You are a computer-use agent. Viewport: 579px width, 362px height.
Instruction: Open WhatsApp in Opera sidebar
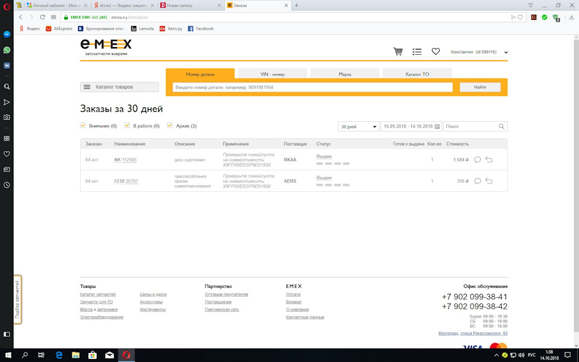pos(7,50)
